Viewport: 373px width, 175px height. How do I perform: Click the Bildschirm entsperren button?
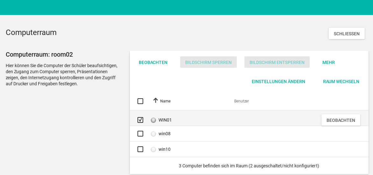(x=277, y=62)
